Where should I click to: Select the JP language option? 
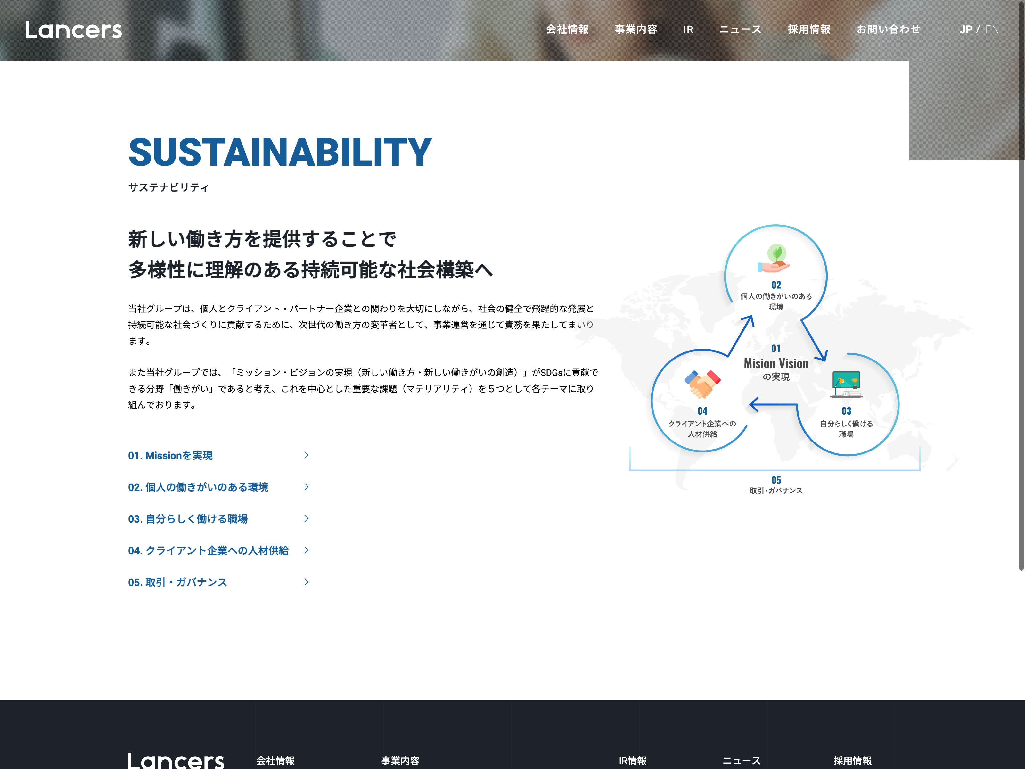[965, 30]
